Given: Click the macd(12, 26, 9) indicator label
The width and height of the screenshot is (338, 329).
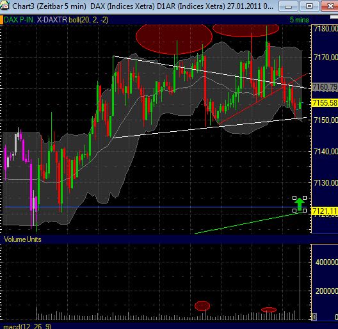Looking at the screenshot, I should pos(28,326).
